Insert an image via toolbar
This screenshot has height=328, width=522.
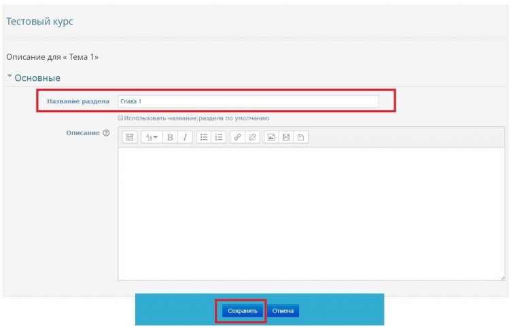coord(271,137)
